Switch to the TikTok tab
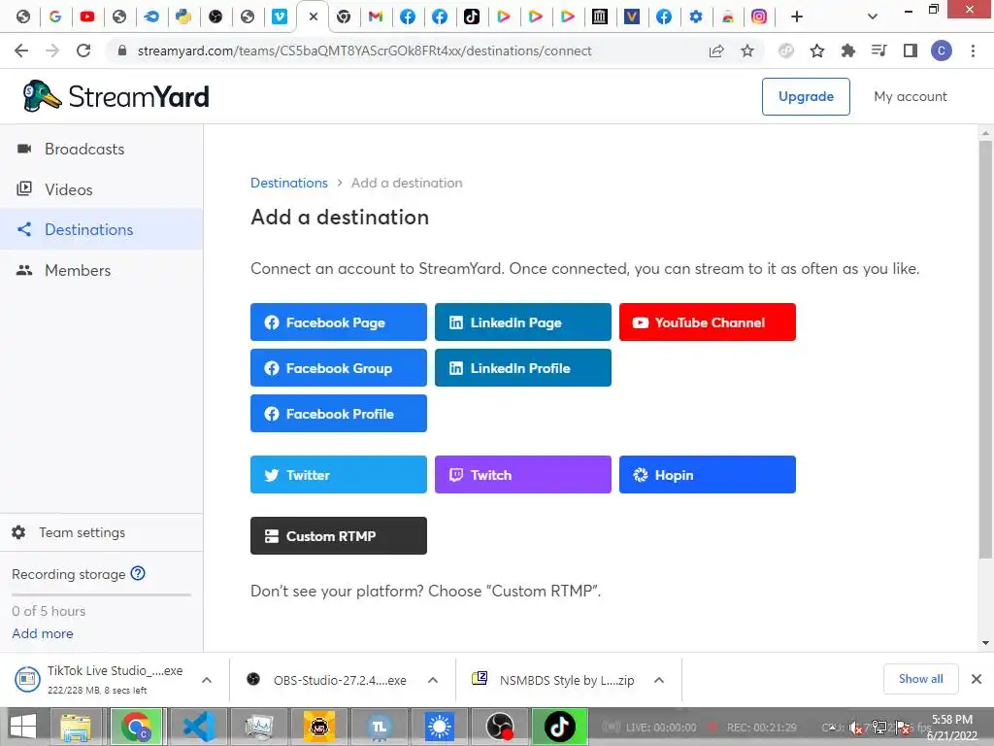The height and width of the screenshot is (746, 994). tap(472, 17)
